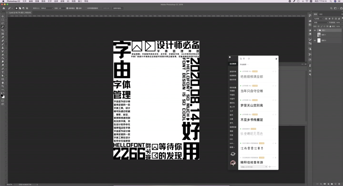Choose New Selection mode in options bar
The width and height of the screenshot is (343, 186).
17,8
